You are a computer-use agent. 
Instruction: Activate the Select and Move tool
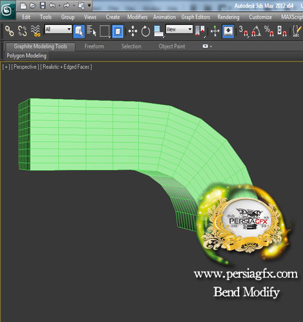pos(133,32)
